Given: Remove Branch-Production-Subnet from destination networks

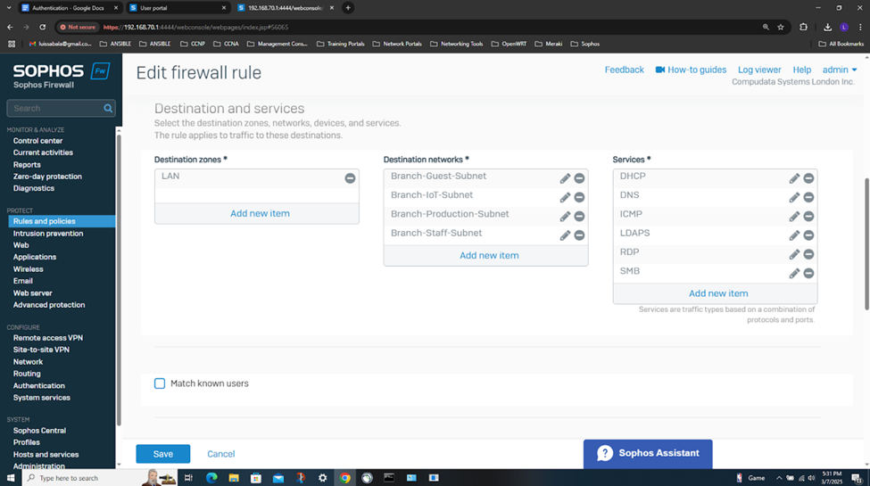Looking at the screenshot, I should point(579,217).
